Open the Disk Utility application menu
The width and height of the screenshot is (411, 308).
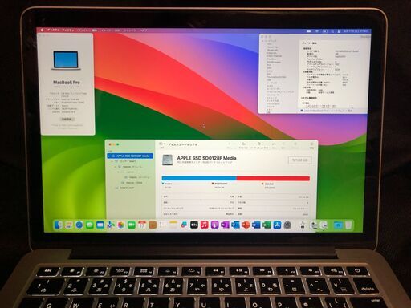[x=61, y=30]
